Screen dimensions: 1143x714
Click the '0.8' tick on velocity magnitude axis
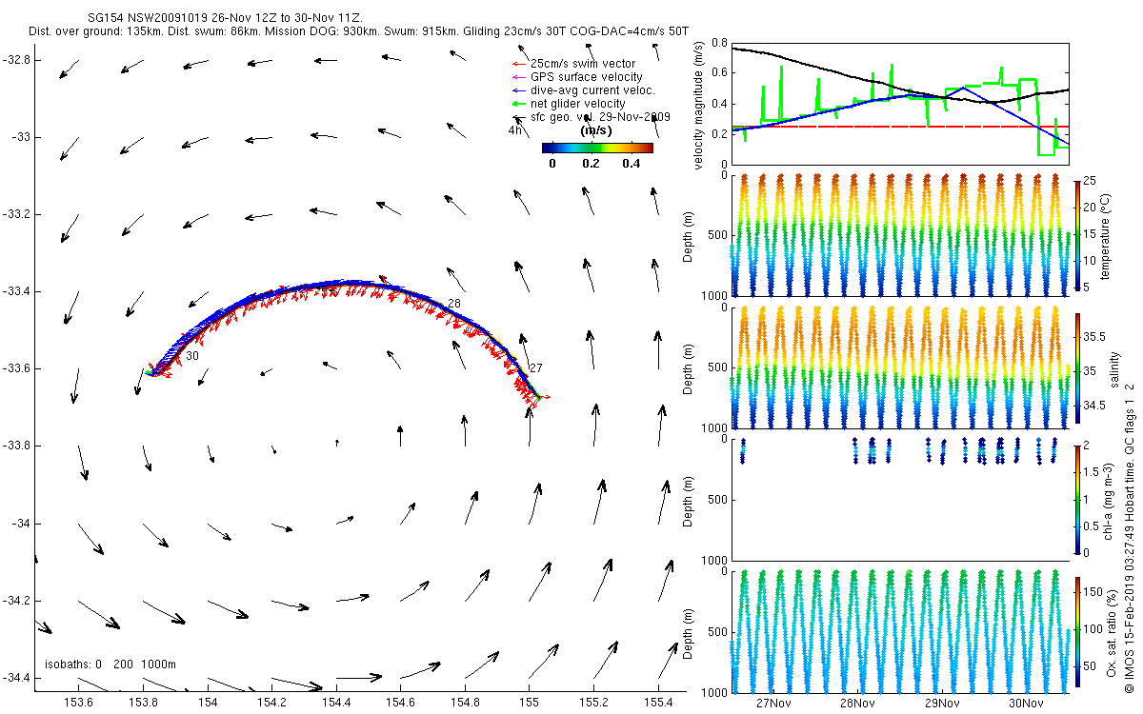pyautogui.click(x=717, y=43)
